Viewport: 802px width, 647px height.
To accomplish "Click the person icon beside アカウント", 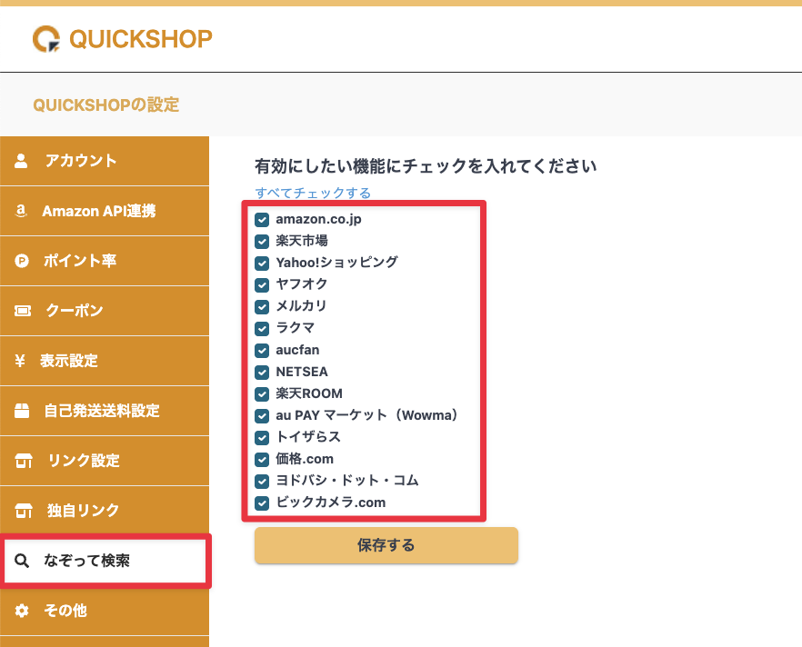I will click(22, 161).
